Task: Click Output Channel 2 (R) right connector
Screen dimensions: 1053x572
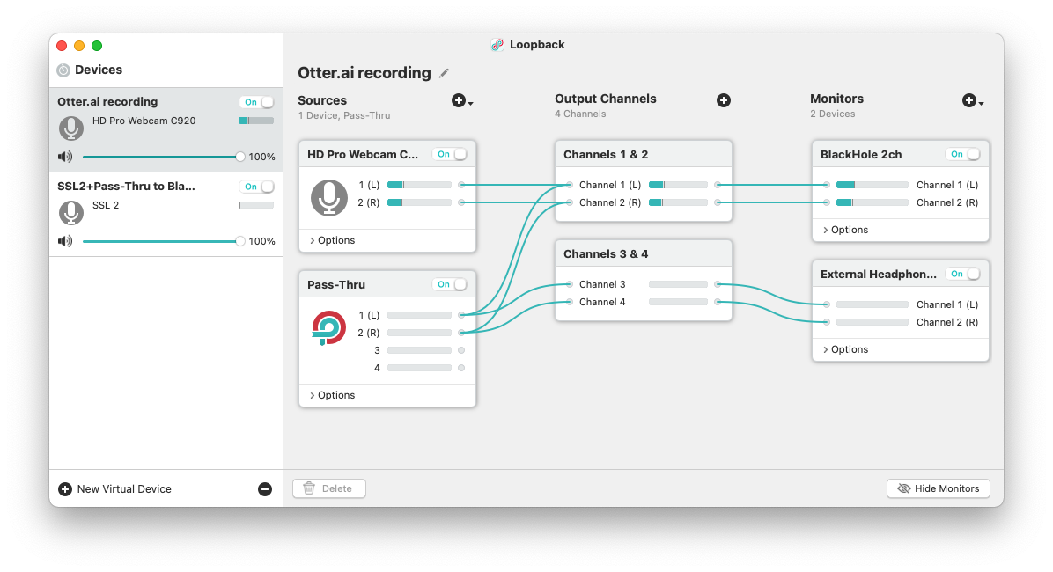Action: click(718, 202)
